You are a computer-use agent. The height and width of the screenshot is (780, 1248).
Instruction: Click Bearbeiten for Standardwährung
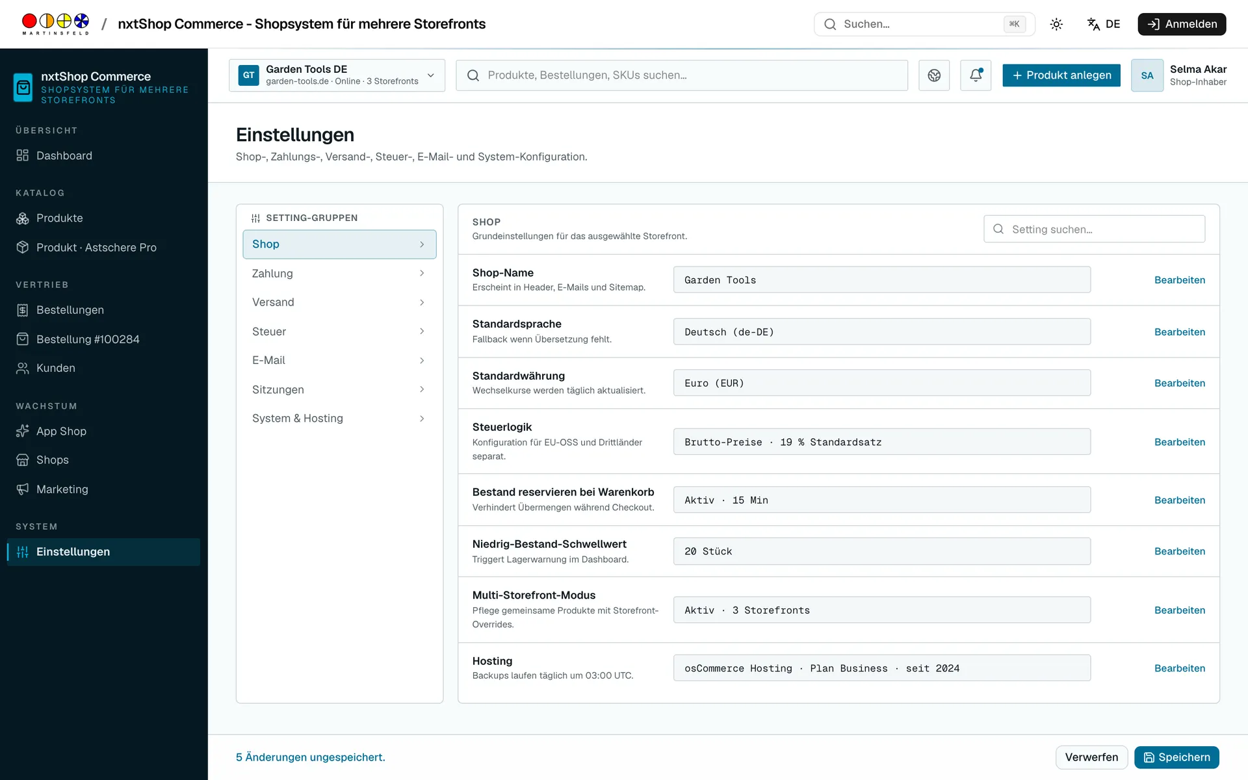click(x=1179, y=383)
